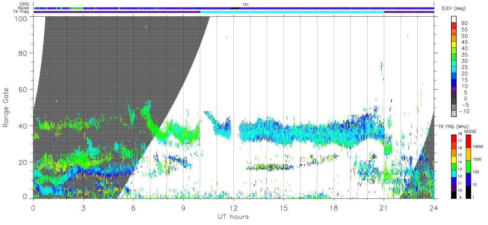
Task: Click x-axis tick label 24
Action: click(x=434, y=208)
